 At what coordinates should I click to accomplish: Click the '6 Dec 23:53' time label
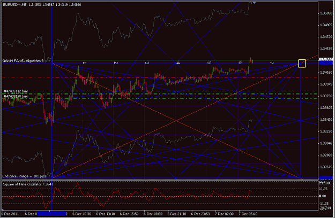pyautogui.click(x=200, y=214)
